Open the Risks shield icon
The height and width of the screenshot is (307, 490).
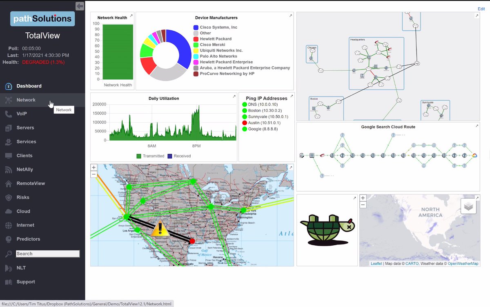9,197
